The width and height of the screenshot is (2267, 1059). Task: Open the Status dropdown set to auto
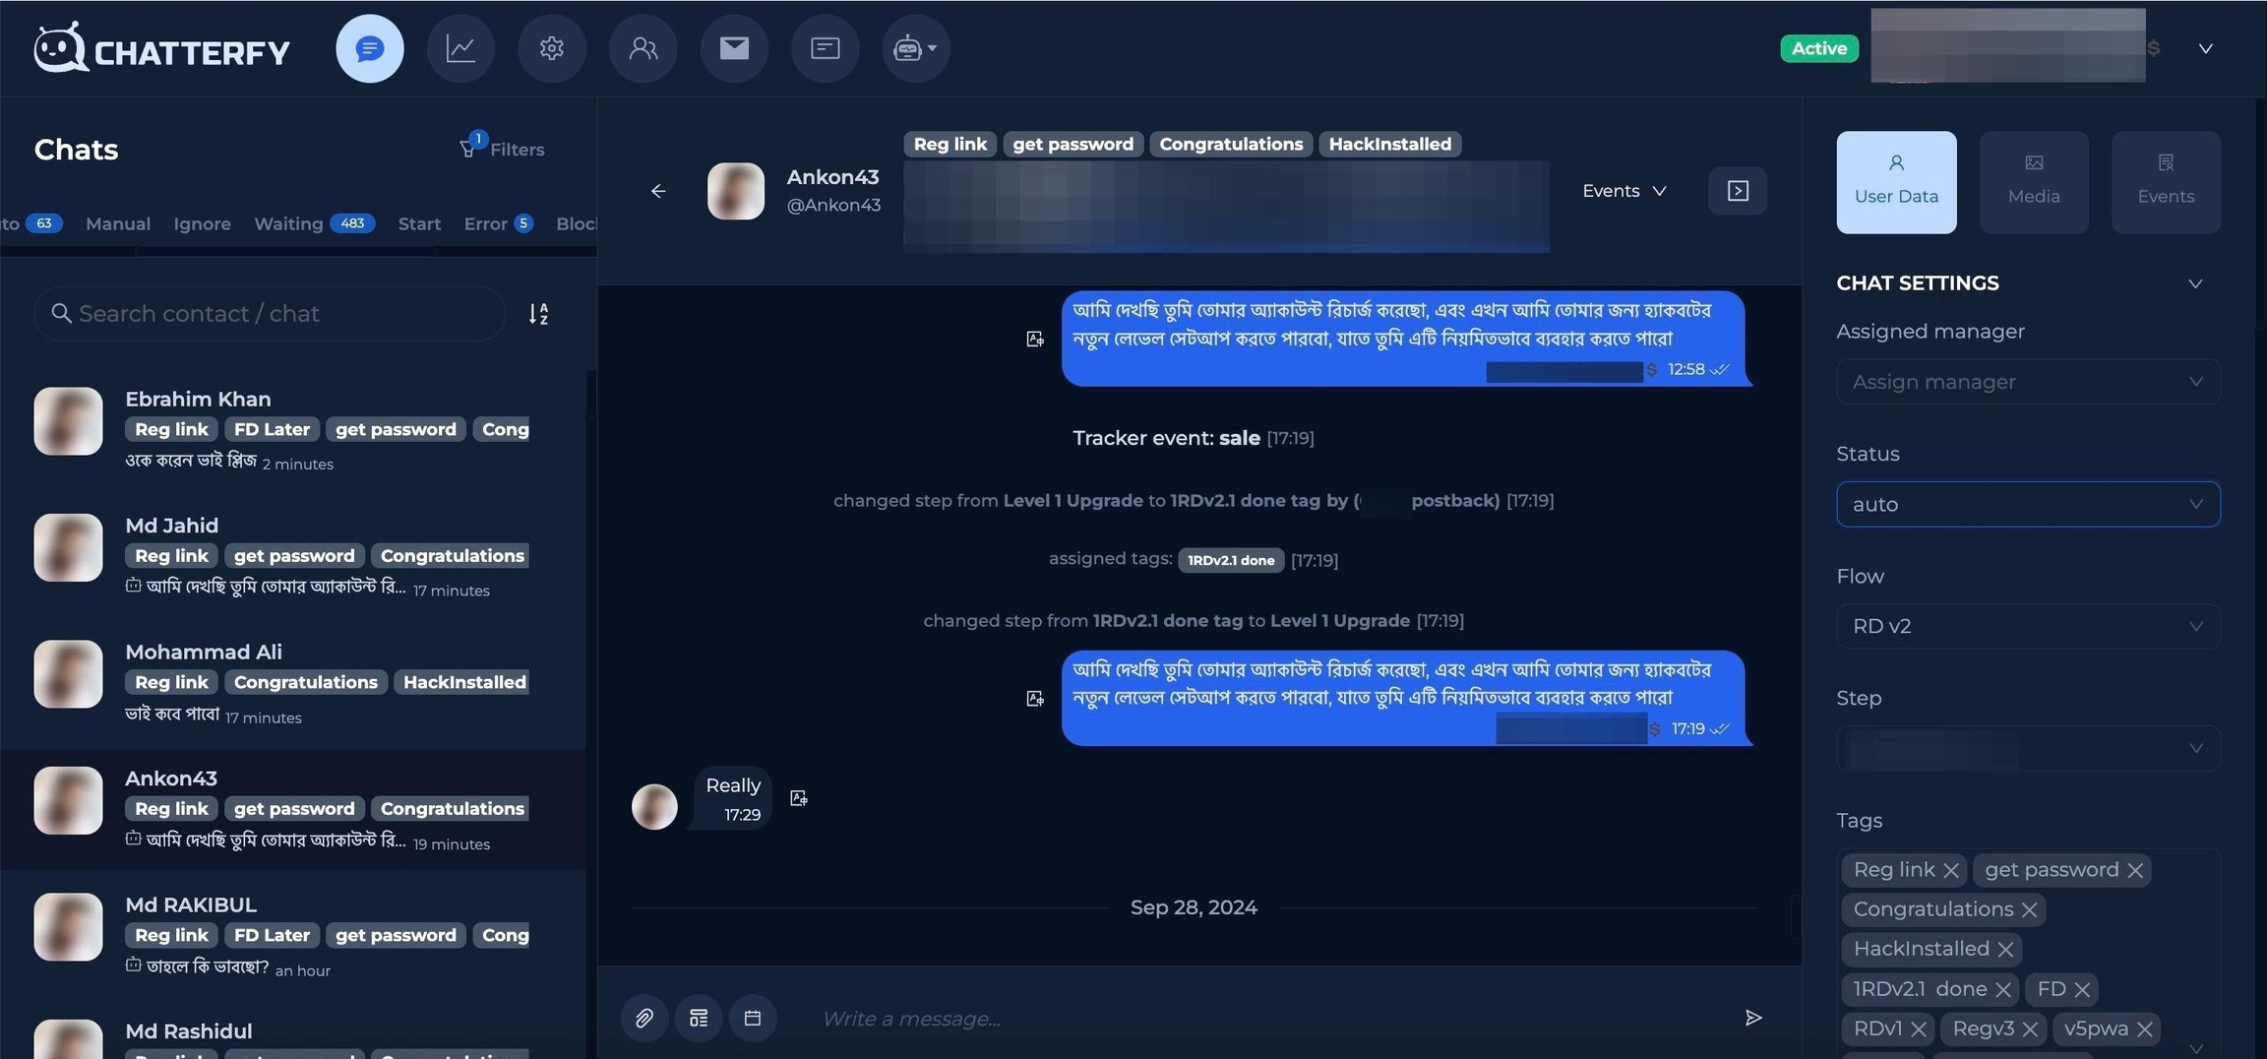tap(2028, 504)
